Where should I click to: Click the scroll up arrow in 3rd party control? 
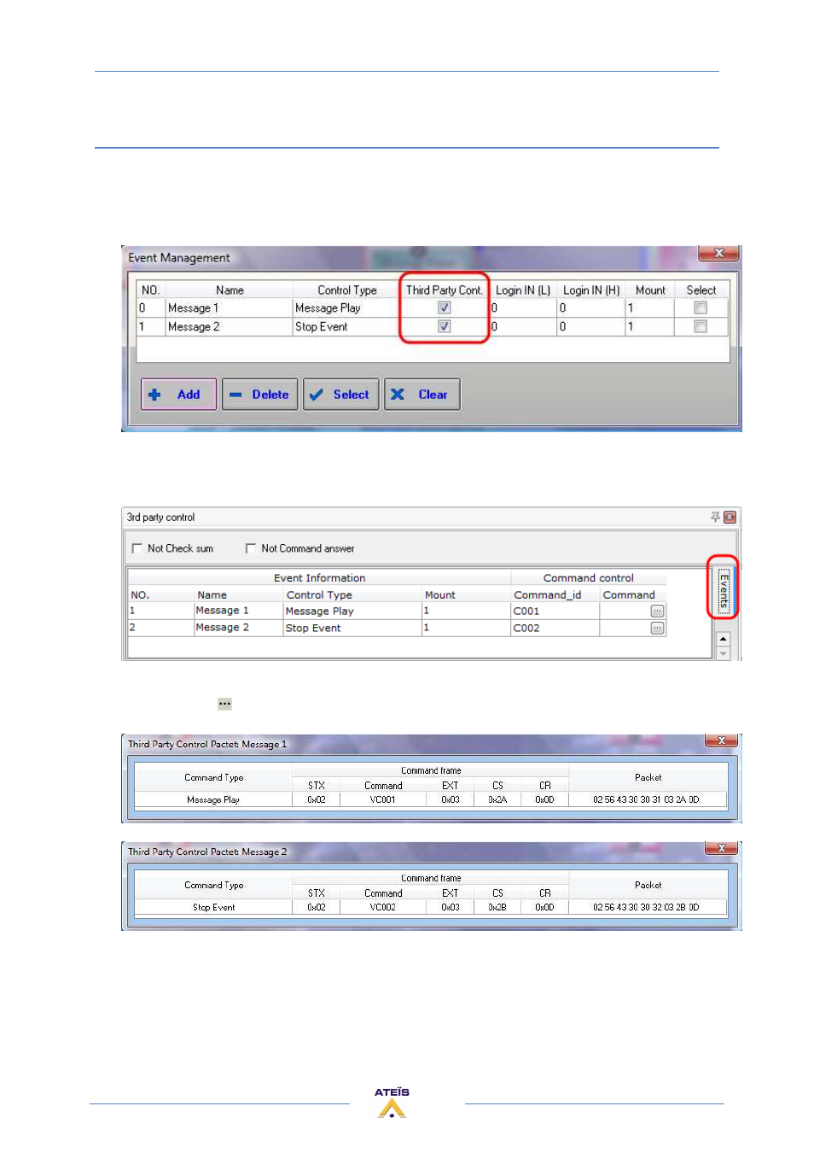pos(723,639)
